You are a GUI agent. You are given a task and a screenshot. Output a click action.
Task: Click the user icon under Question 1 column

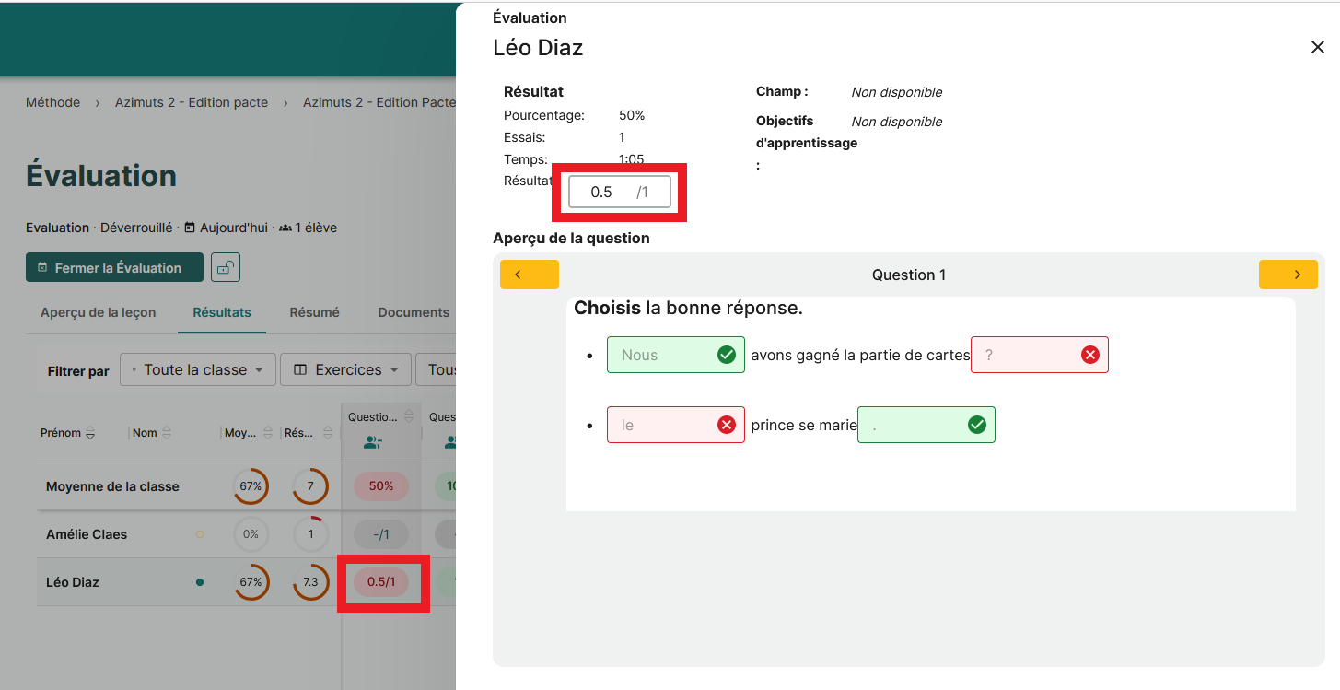(372, 442)
